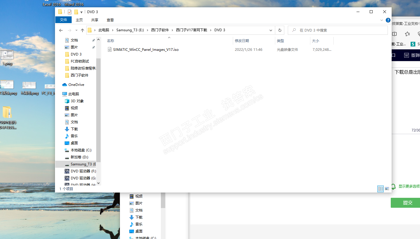The image size is (420, 239).
Task: Expand the chevron after 此电脑 in the address bar
Action: click(113, 30)
